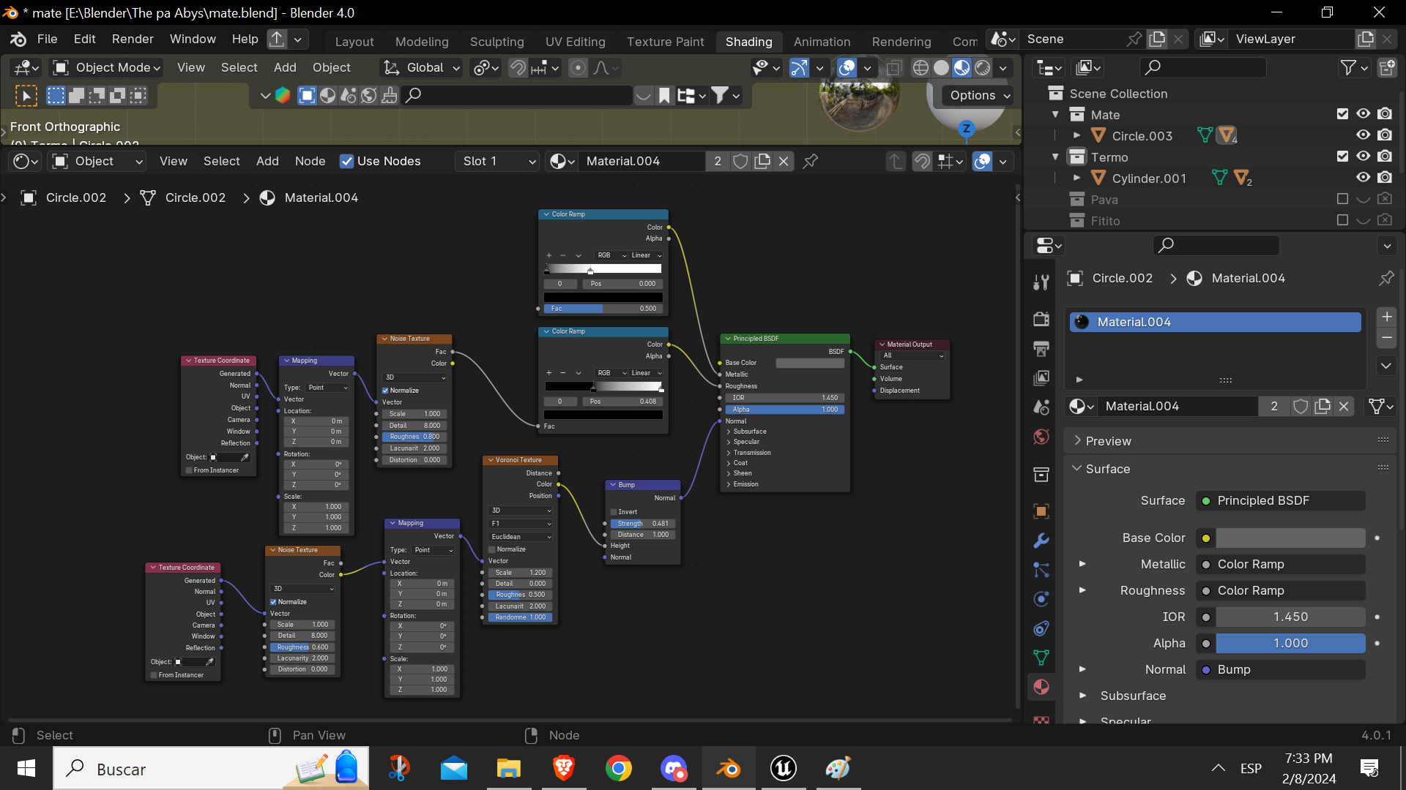Click the viewport Options button
Image resolution: width=1406 pixels, height=790 pixels.
pyautogui.click(x=979, y=95)
